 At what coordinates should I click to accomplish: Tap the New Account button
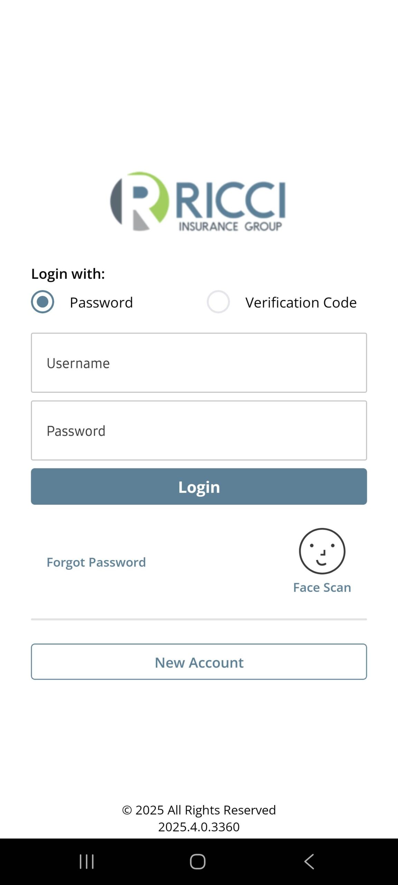[199, 662]
